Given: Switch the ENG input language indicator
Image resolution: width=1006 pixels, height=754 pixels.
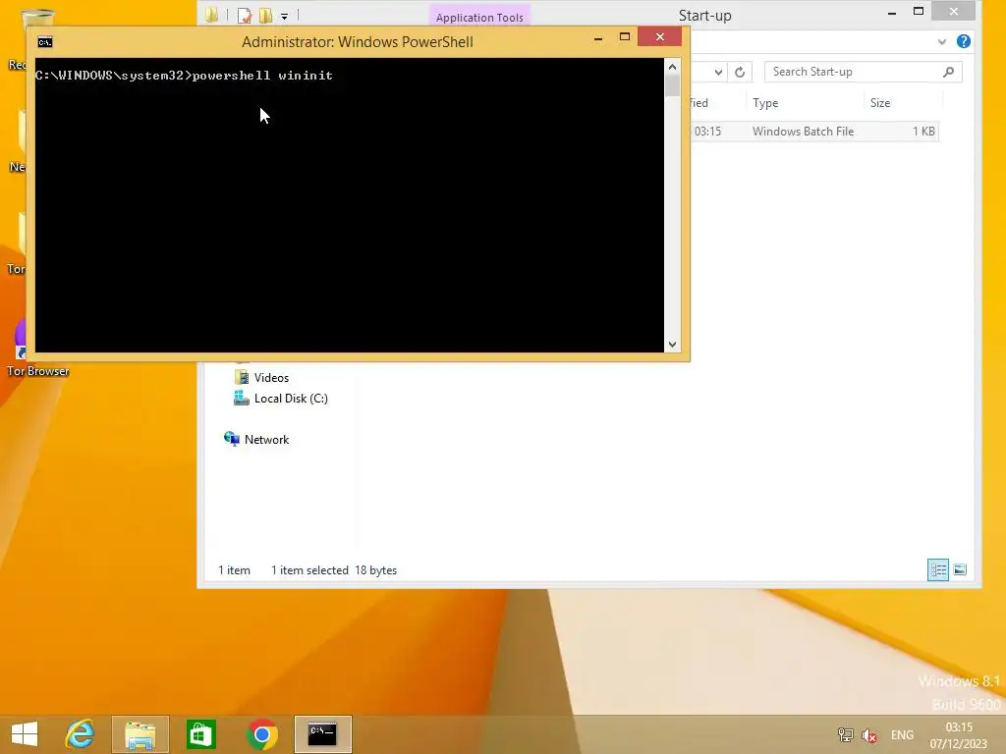Looking at the screenshot, I should click(x=902, y=734).
